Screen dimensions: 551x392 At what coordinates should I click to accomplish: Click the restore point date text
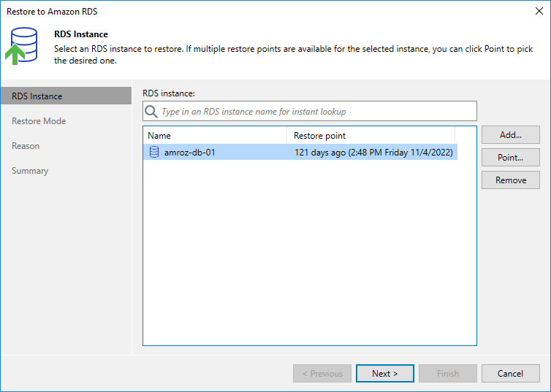374,153
